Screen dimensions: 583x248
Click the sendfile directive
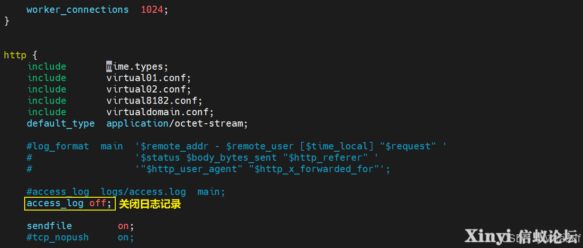click(x=49, y=226)
